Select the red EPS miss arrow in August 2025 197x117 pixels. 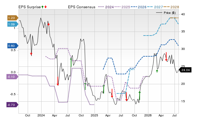pyautogui.click(x=127, y=96)
